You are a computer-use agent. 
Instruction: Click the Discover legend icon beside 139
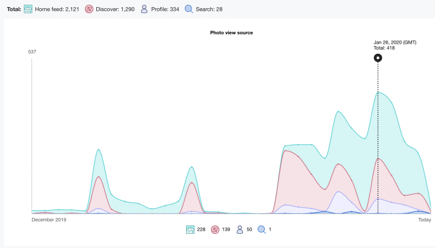pyautogui.click(x=215, y=230)
